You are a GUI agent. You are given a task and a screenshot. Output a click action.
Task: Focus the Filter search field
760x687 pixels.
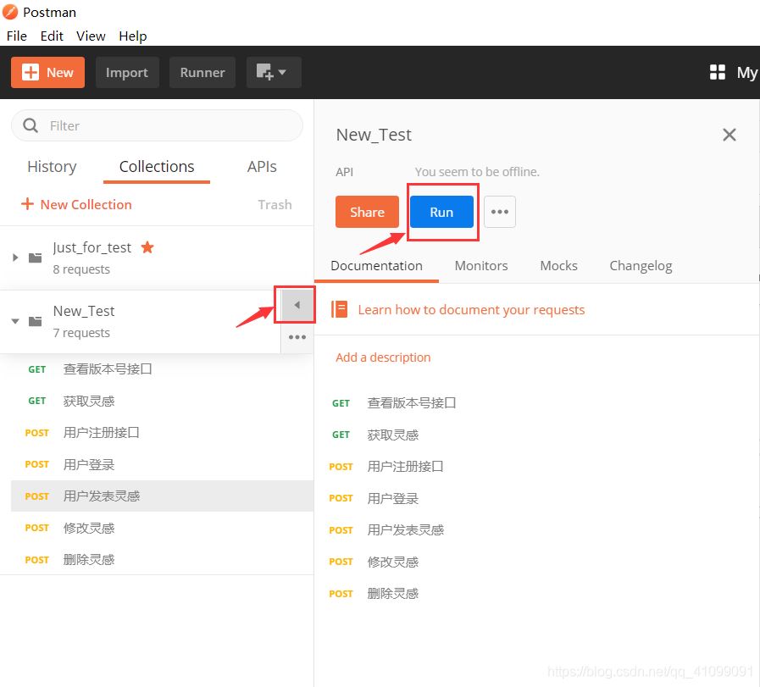coord(157,125)
